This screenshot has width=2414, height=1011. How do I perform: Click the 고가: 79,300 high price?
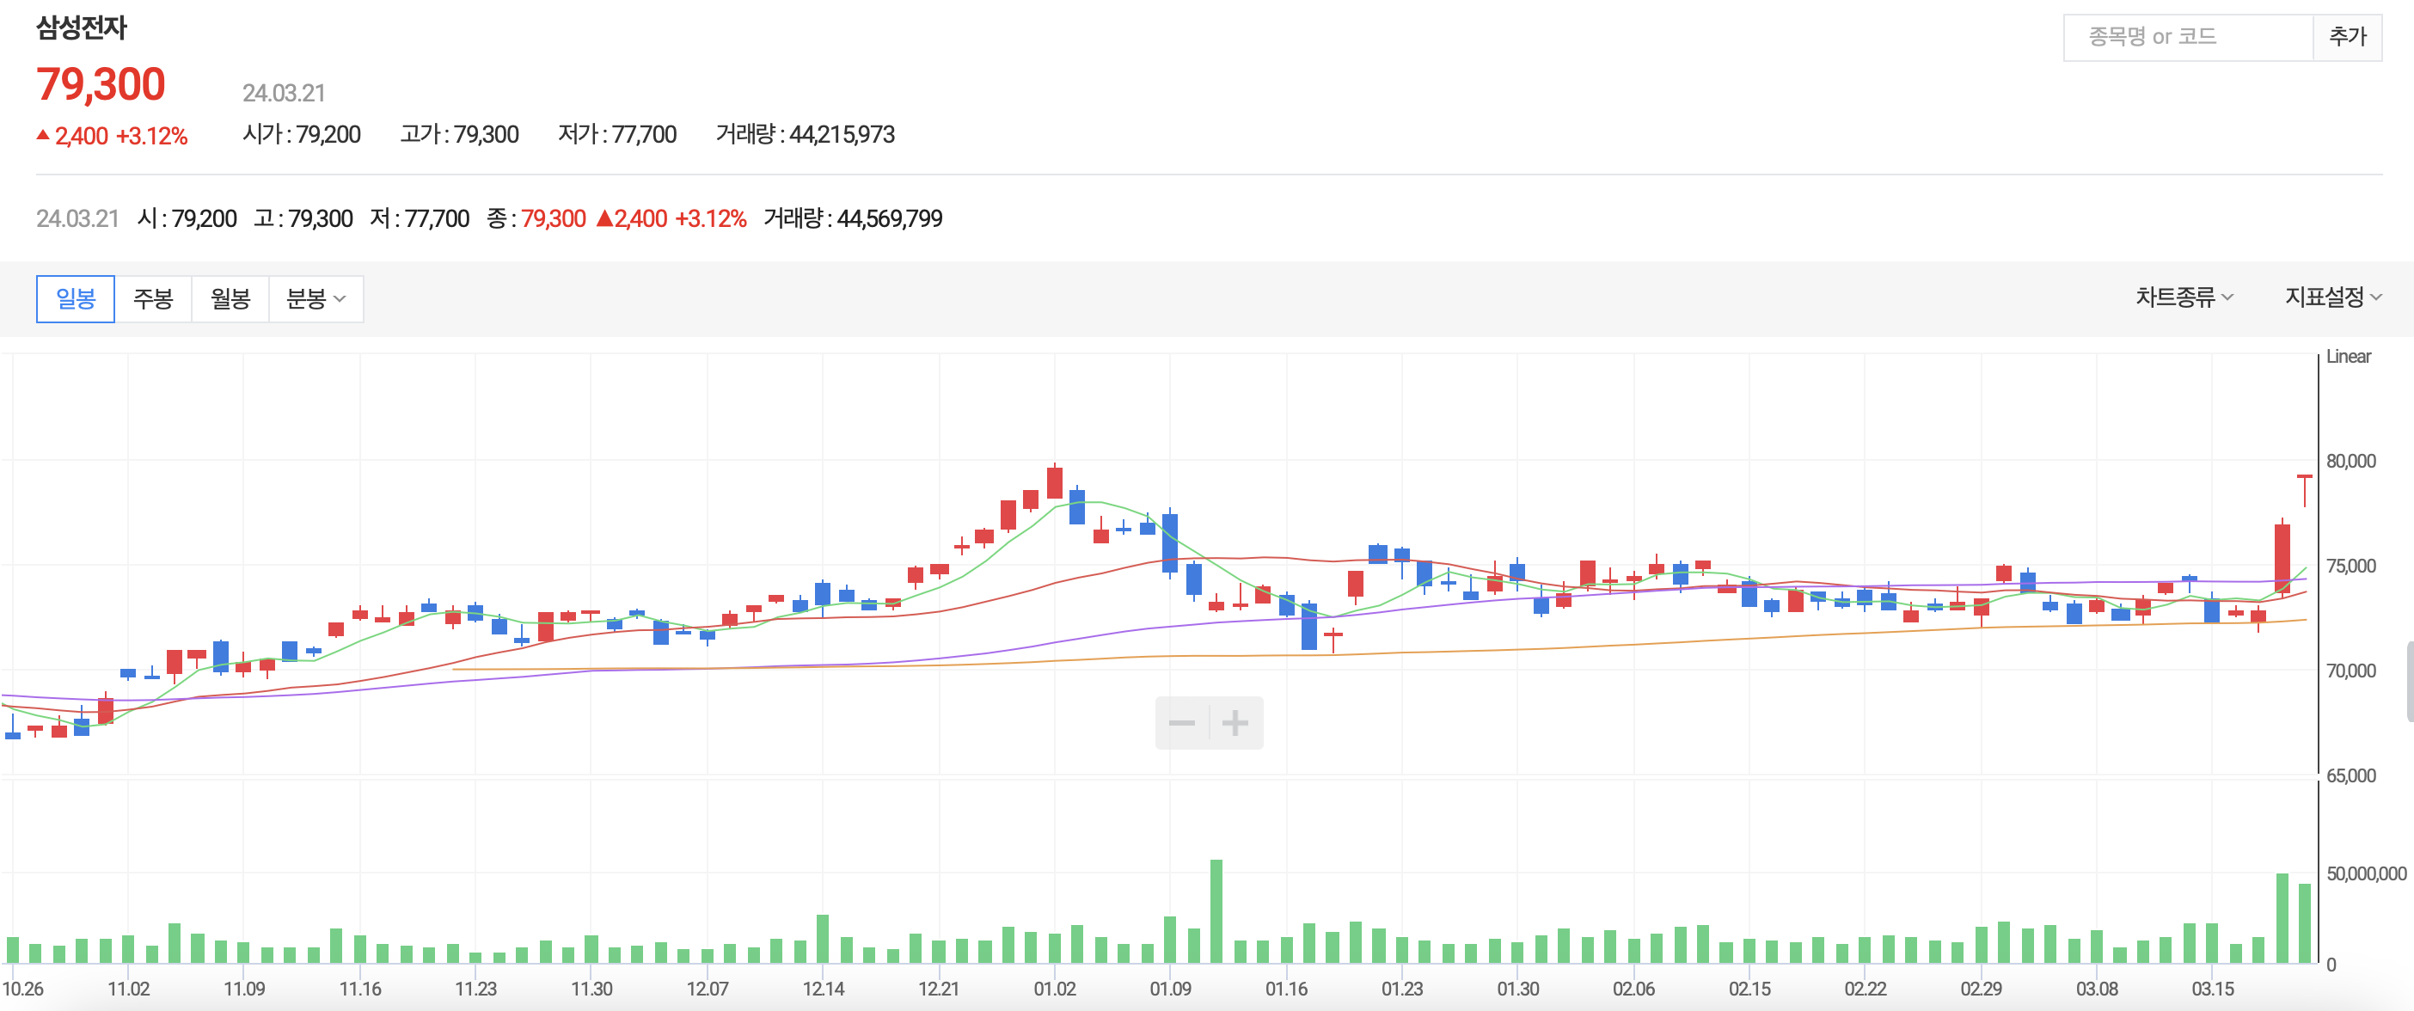tap(459, 134)
